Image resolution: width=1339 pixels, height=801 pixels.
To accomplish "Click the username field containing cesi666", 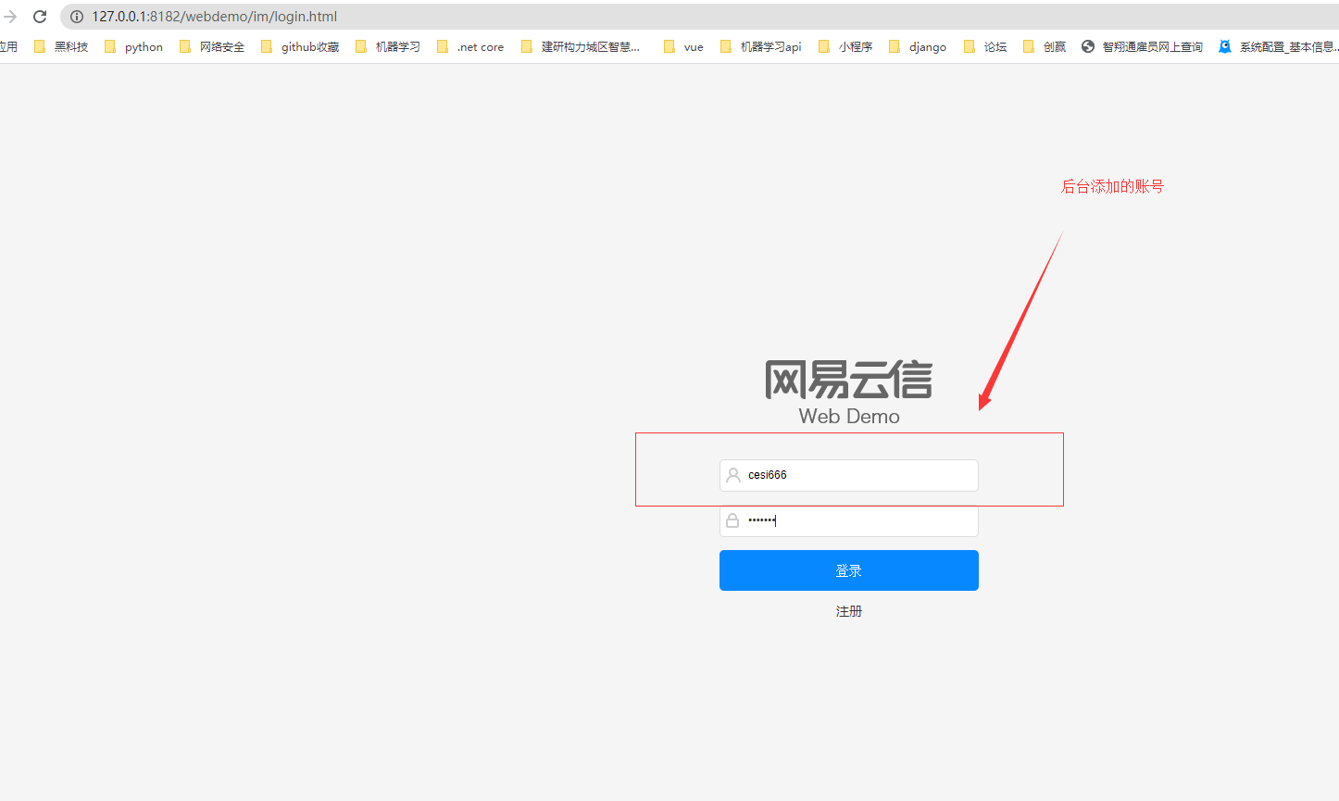I will coord(849,475).
